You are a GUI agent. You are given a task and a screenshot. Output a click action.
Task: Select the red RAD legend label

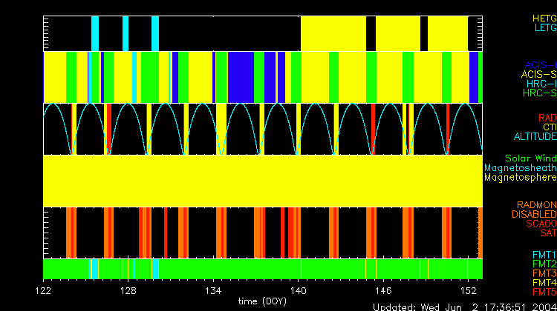click(547, 118)
